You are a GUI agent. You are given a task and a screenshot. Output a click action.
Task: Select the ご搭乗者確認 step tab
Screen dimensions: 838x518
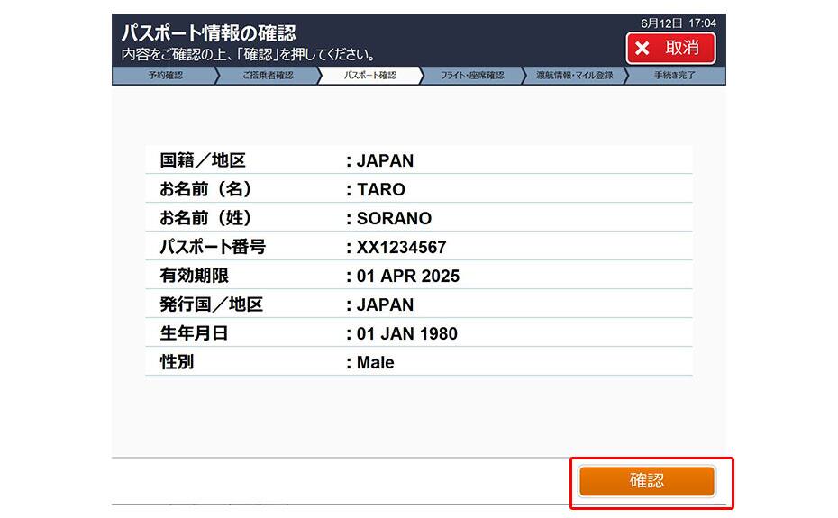point(267,76)
